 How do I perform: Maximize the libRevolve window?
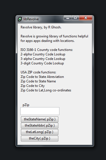click(x=75, y=18)
